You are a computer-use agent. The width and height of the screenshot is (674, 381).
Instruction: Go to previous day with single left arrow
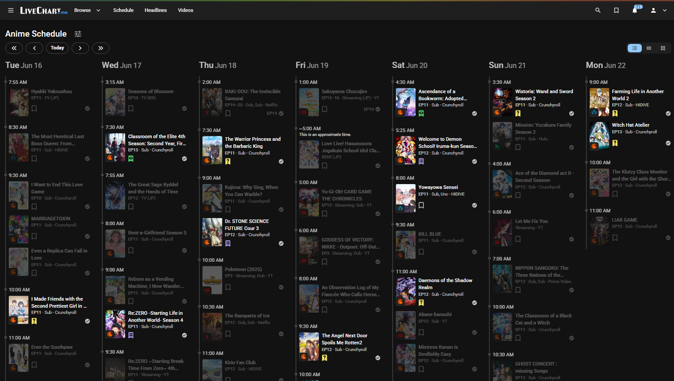tap(34, 48)
